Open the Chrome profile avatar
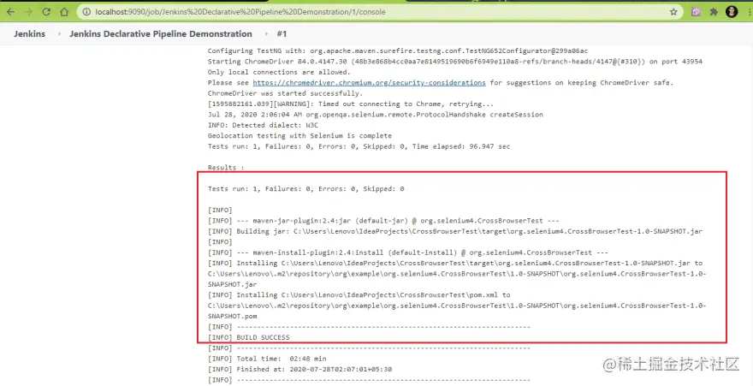This screenshot has width=753, height=386. [x=732, y=12]
